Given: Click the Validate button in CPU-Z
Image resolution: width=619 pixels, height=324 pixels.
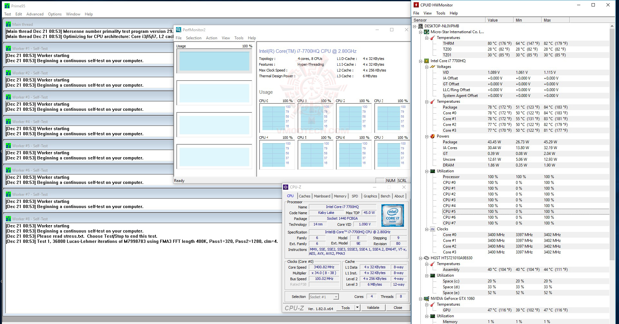Looking at the screenshot, I should [x=373, y=308].
